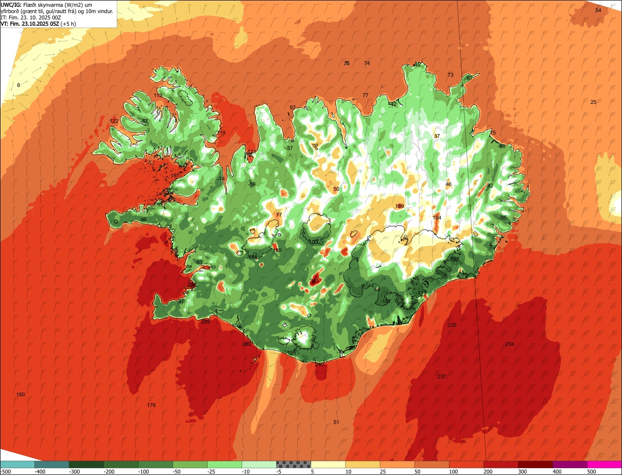Click the value 46 in east Iceland

449,184
